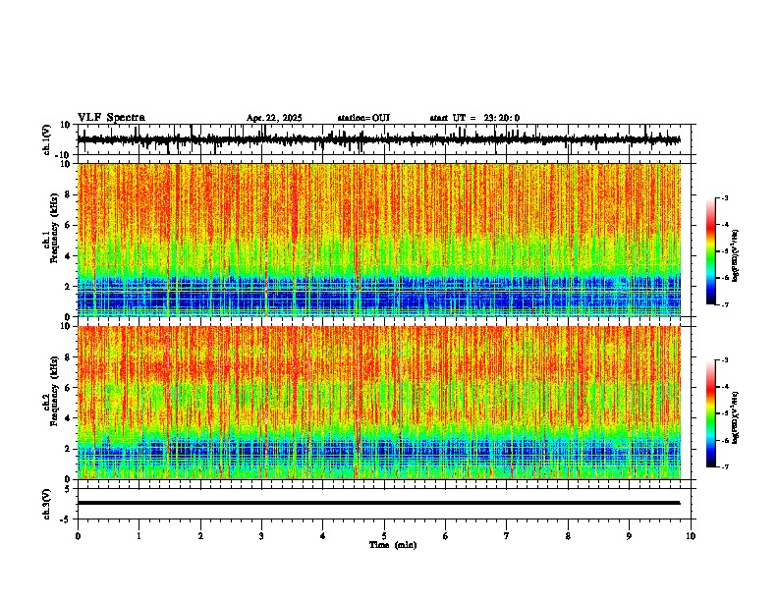This screenshot has height=601, width=778.
Task: Click time axis tick label "3"
Action: [261, 536]
